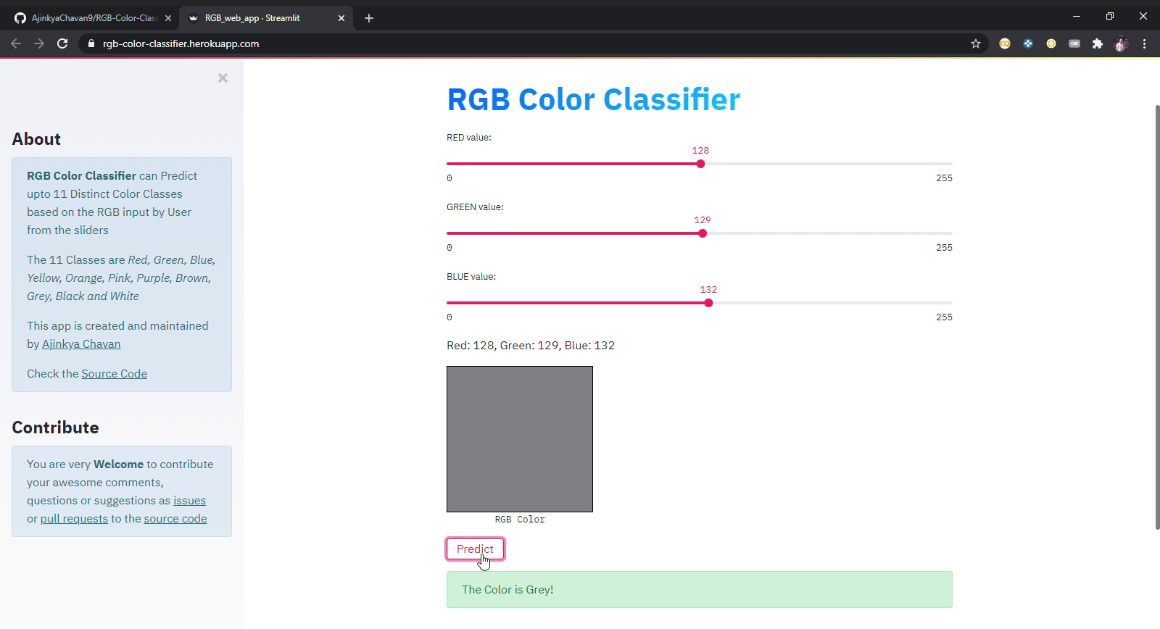Viewport: 1160px width, 629px height.
Task: Bookmark page with the star icon
Action: (x=976, y=43)
